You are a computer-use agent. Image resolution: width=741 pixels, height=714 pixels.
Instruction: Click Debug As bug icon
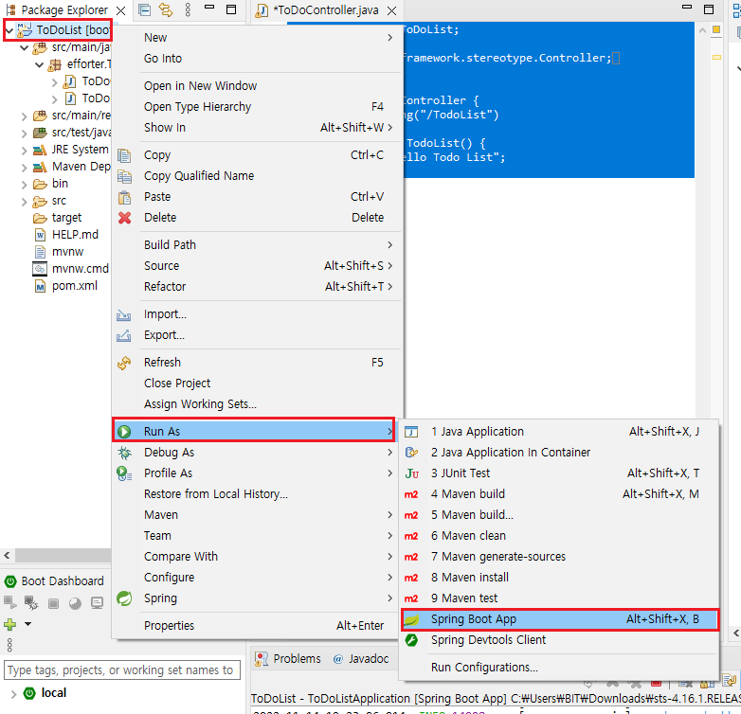(124, 453)
